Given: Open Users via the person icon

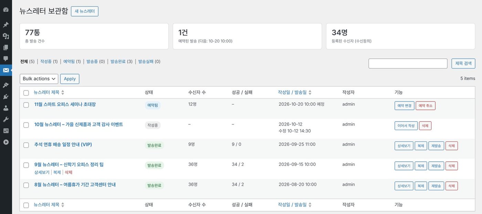Looking at the screenshot, I should 6,108.
